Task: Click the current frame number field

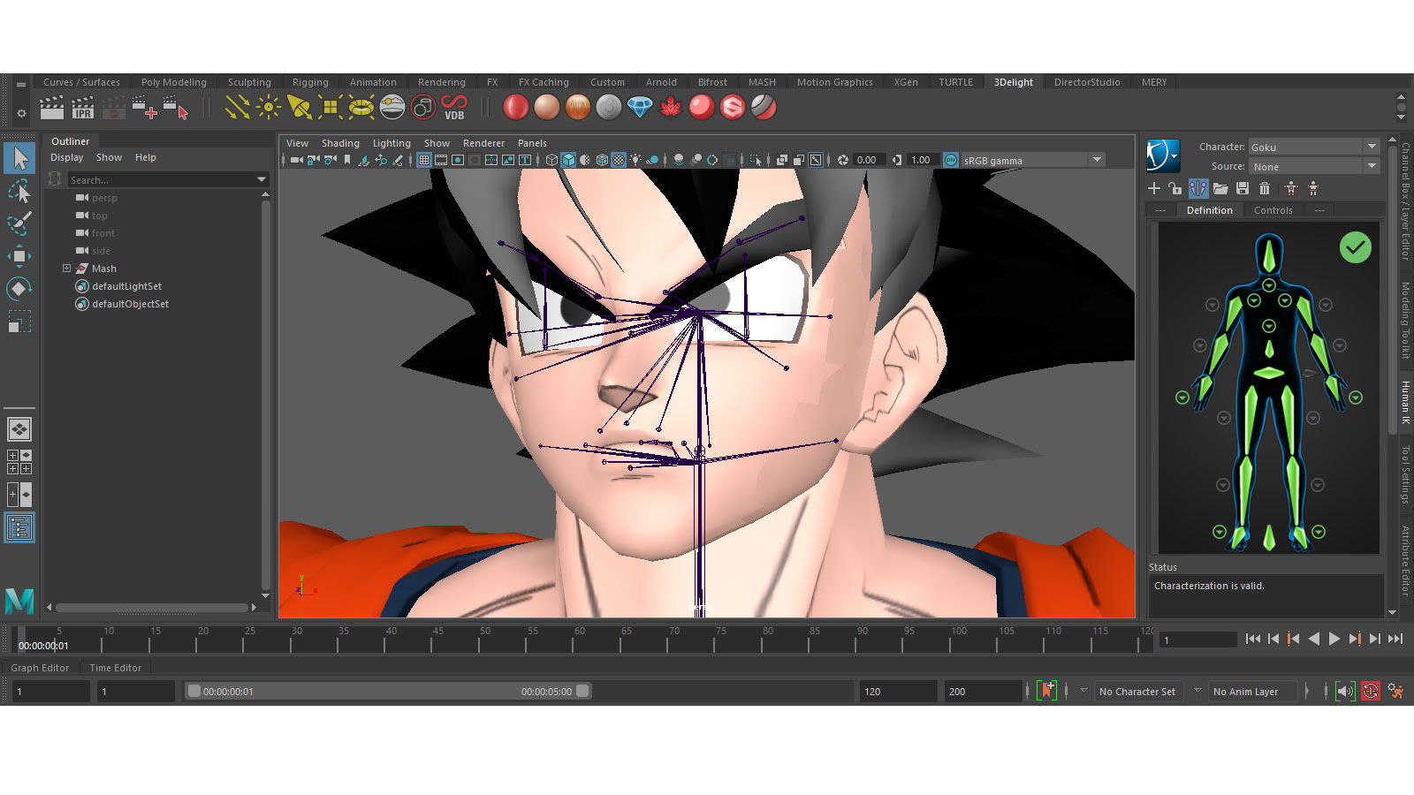Action: (x=1197, y=640)
